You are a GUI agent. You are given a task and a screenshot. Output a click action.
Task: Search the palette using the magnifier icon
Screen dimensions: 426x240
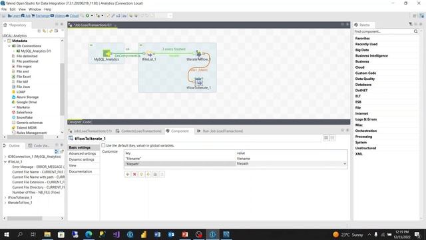[x=415, y=31]
